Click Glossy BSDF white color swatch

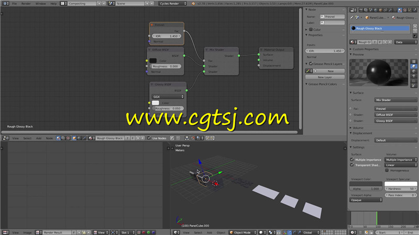pyautogui.click(x=155, y=103)
